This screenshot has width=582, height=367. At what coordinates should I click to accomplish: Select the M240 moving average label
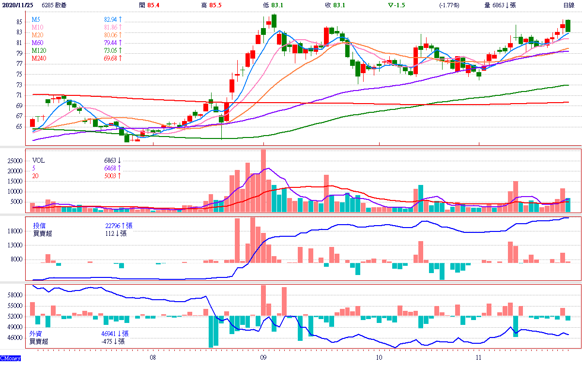pos(39,58)
